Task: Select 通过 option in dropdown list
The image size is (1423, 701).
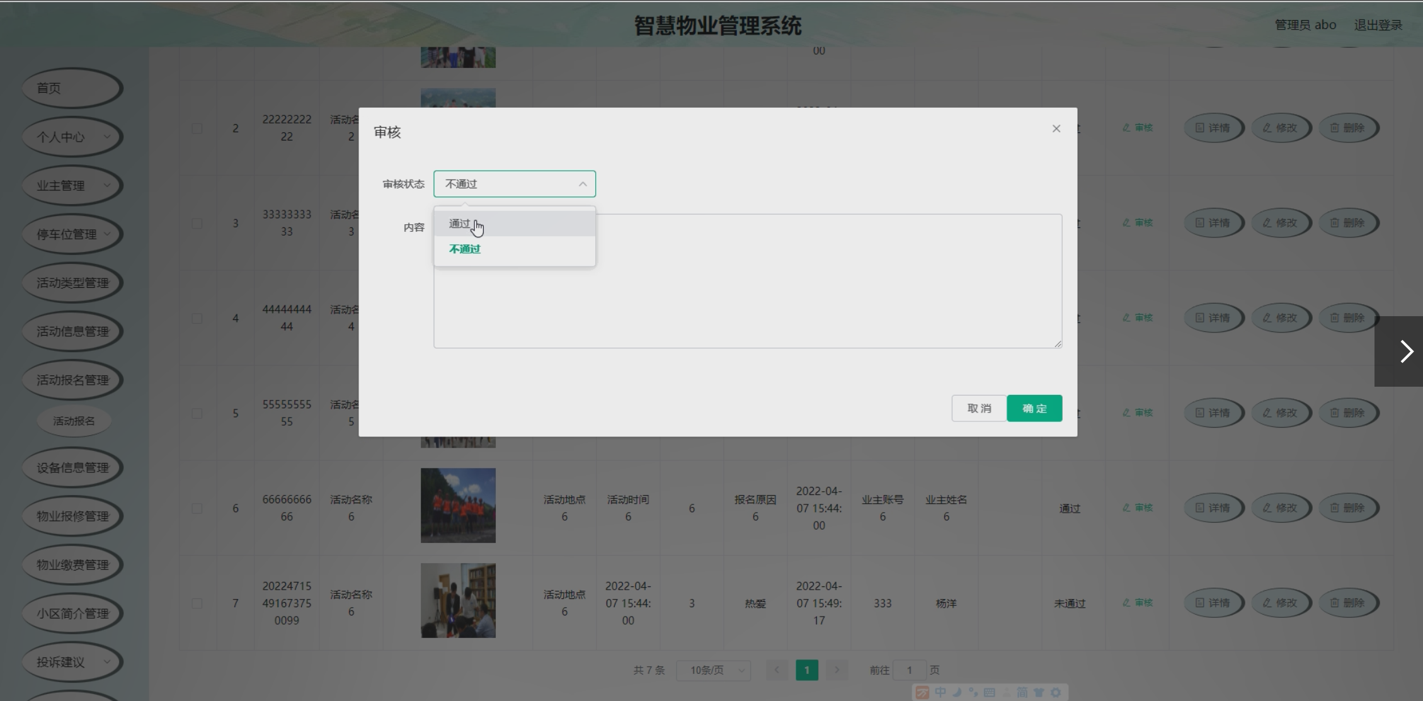Action: tap(460, 224)
